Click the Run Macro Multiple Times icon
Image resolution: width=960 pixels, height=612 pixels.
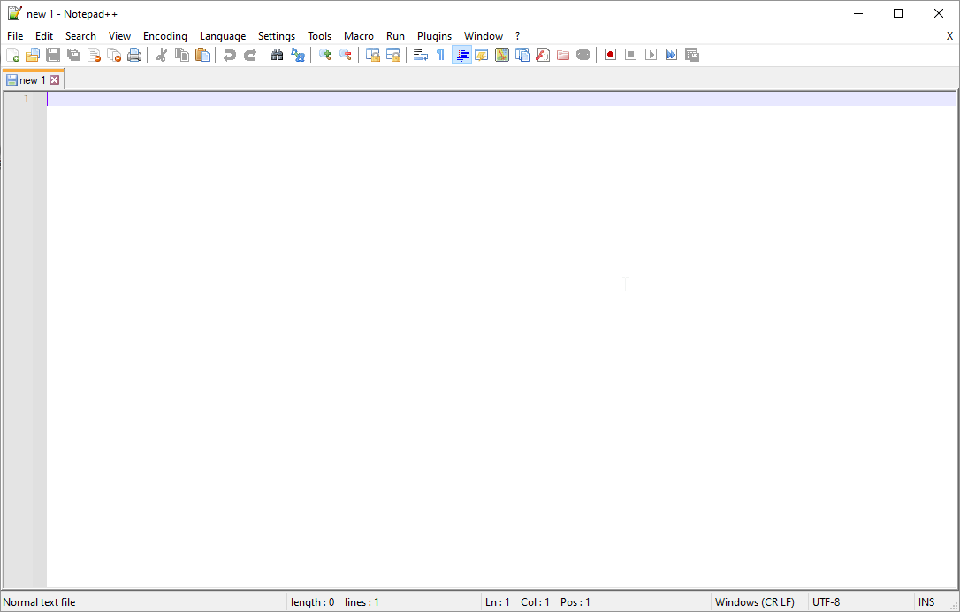(x=671, y=54)
